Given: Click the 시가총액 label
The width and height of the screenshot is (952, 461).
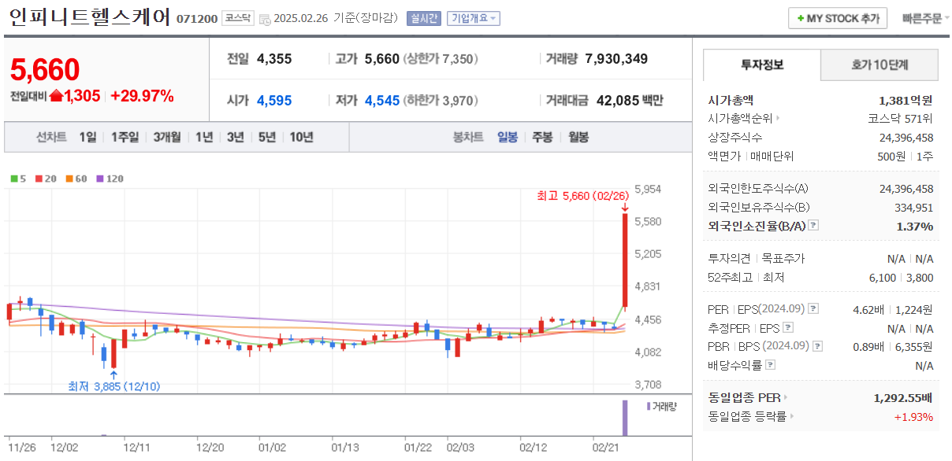Looking at the screenshot, I should (731, 100).
